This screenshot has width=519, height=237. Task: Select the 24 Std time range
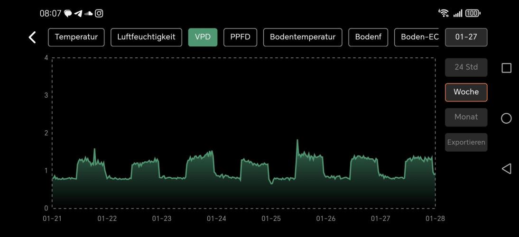[x=466, y=67]
